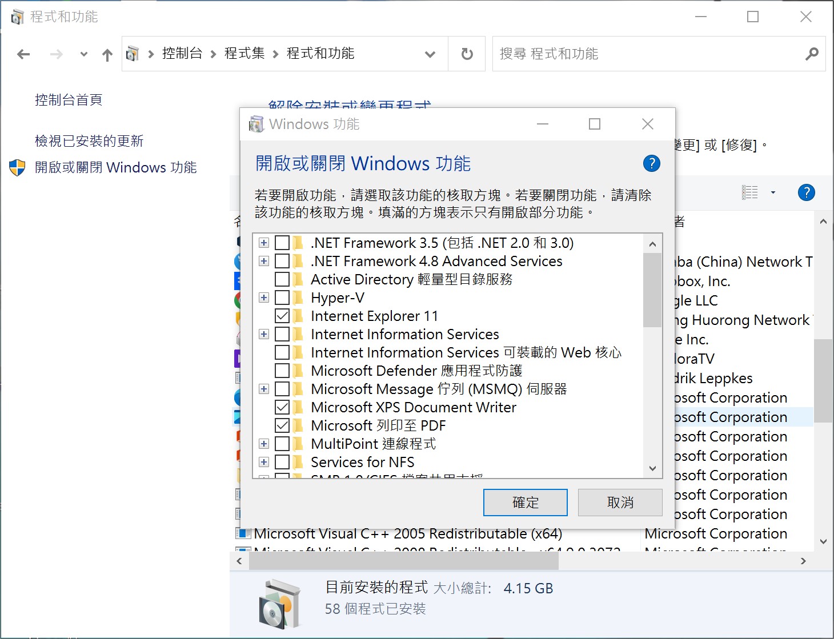Check Services for NFS checkbox
834x639 pixels.
click(282, 462)
